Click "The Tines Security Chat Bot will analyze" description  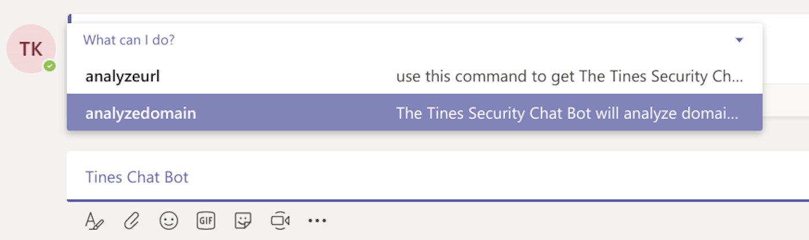point(567,113)
